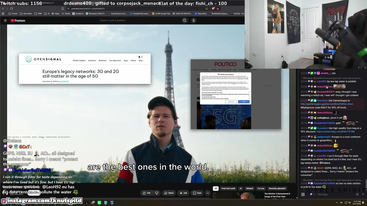Viewport: 367px width, 206px height.
Task: Expand 'Identify devices based on information' consent row
Action: click(x=225, y=99)
